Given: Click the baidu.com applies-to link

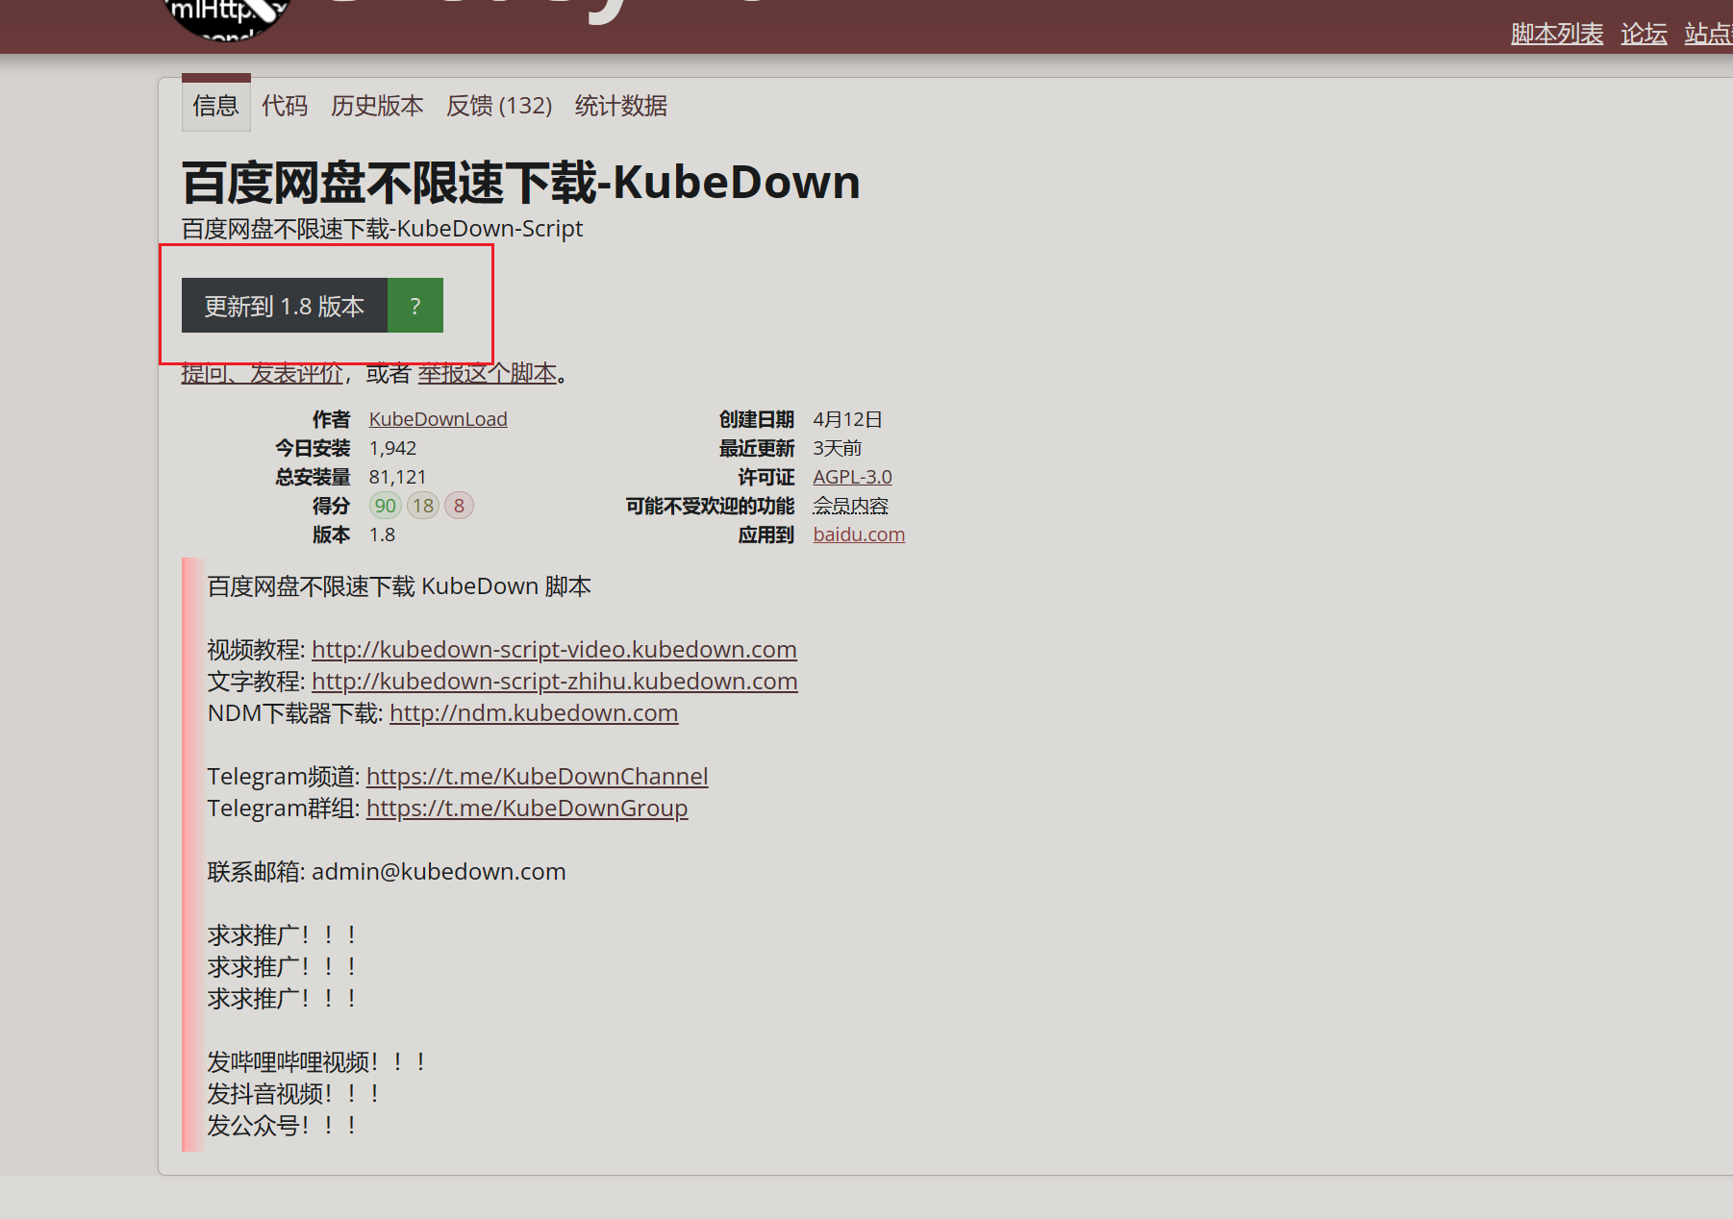Looking at the screenshot, I should tap(859, 535).
